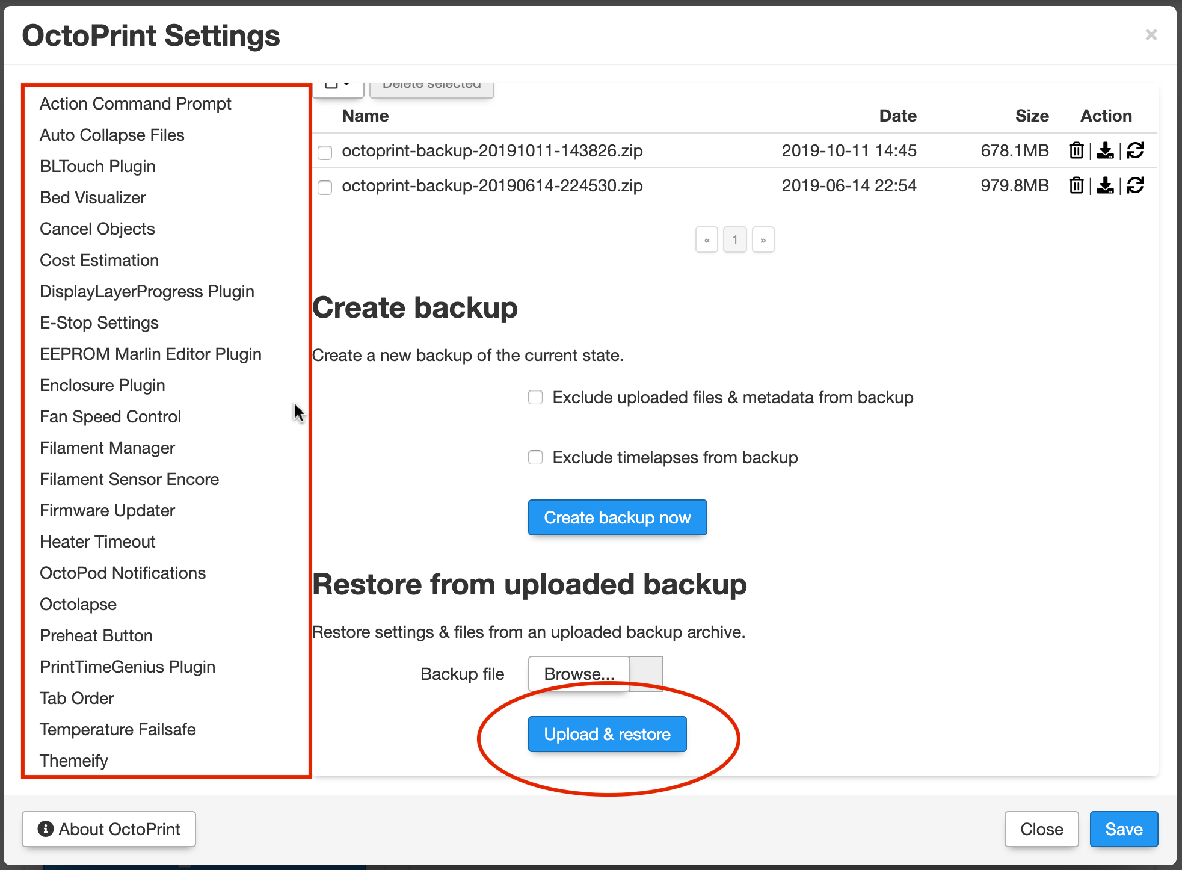Open OctoPod Notifications settings
This screenshot has width=1182, height=870.
point(123,573)
